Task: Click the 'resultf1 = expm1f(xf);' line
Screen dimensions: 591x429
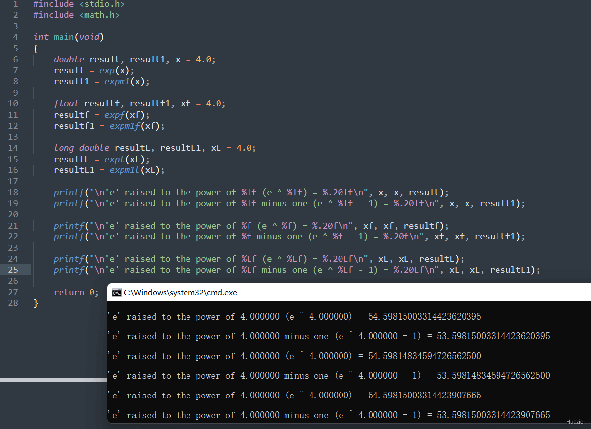Action: point(109,126)
